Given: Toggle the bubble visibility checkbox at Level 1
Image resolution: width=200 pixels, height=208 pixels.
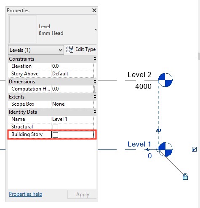Looking at the screenshot, I should tap(194, 149).
